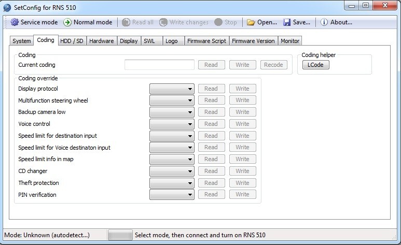Expand the Theft protection dropdown
Viewport: 401px width, 245px height.
(x=172, y=183)
